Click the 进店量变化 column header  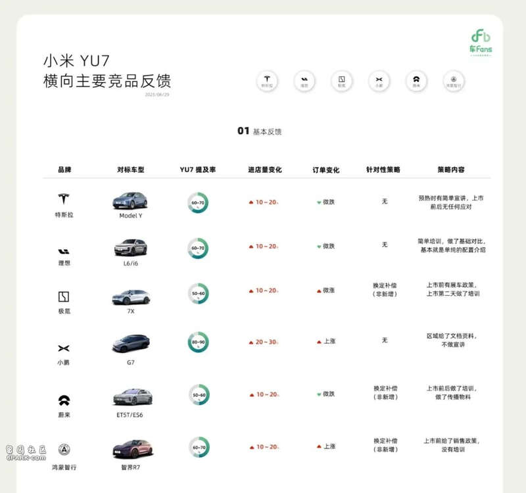(x=265, y=170)
